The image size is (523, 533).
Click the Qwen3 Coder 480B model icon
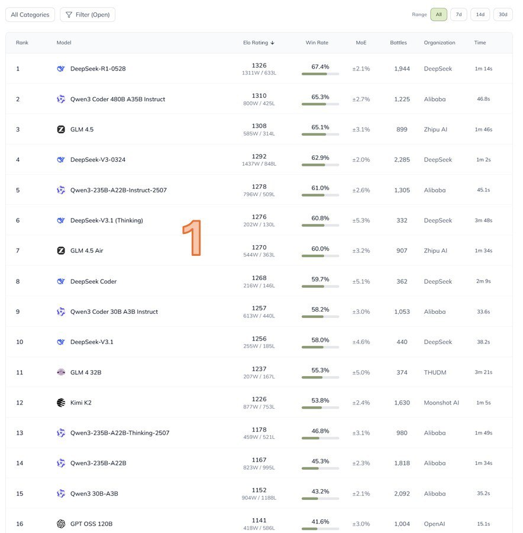[x=61, y=99]
